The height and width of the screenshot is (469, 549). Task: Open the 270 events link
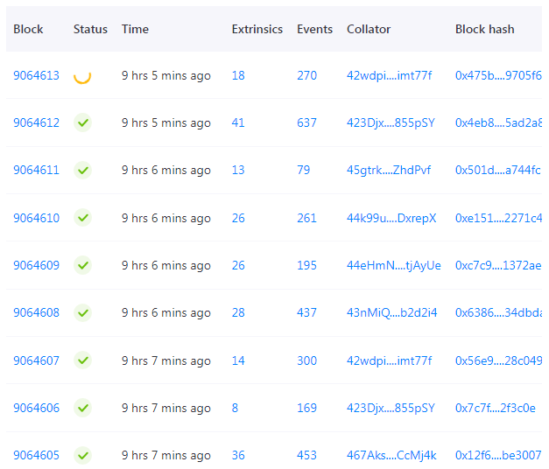point(306,75)
